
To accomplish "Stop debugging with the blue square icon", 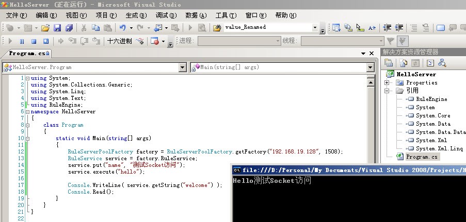I will [x=34, y=41].
